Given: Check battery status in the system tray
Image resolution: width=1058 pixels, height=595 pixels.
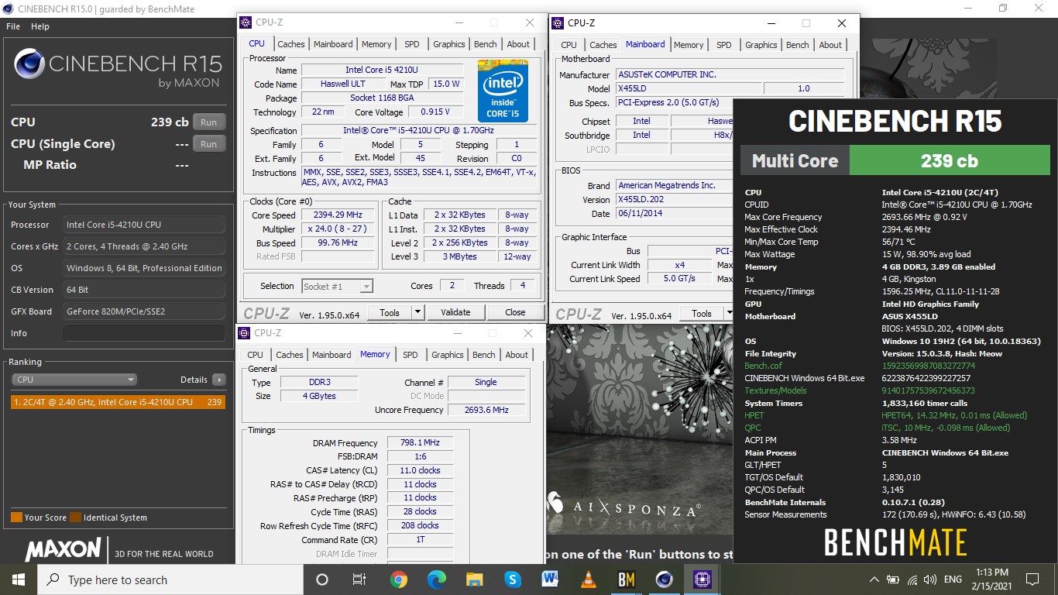Looking at the screenshot, I should pos(893,580).
